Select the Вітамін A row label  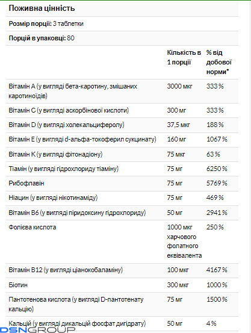[73, 91]
